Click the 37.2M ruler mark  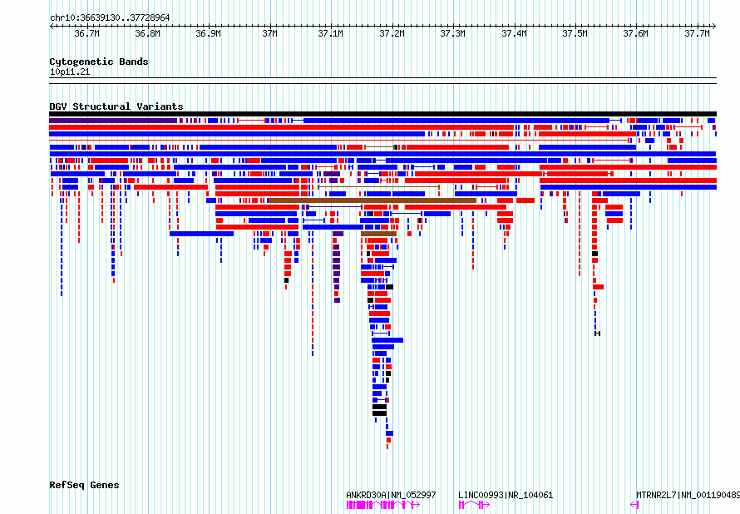392,33
